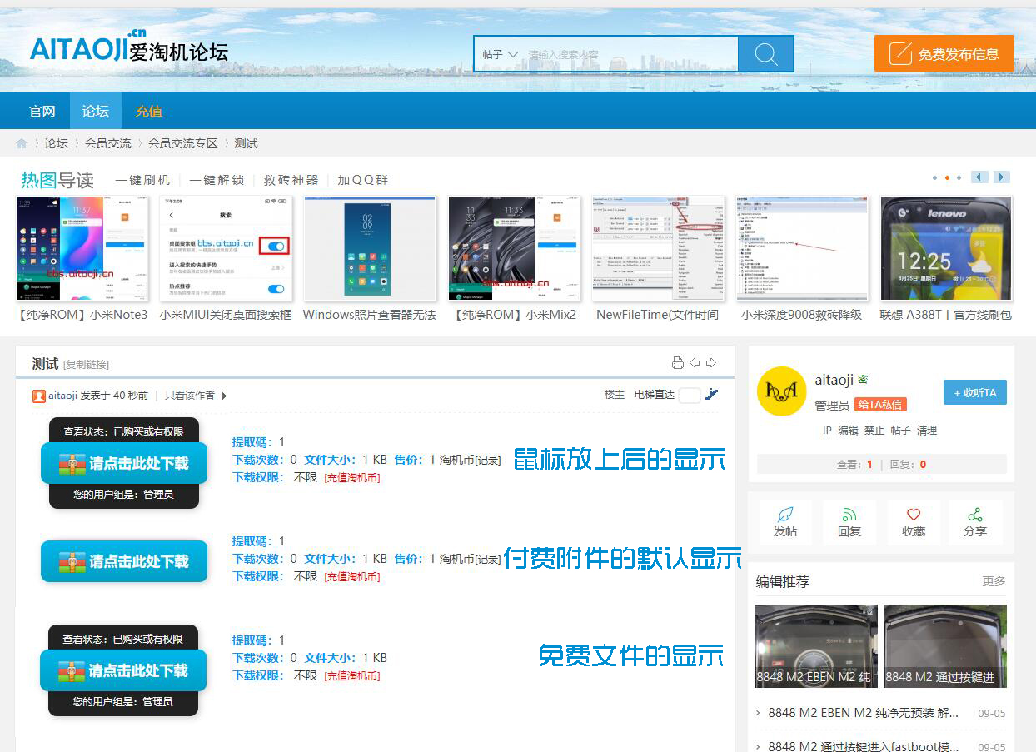Click 只看该作者 link
Screen dimensions: 1036x752
[x=189, y=396]
